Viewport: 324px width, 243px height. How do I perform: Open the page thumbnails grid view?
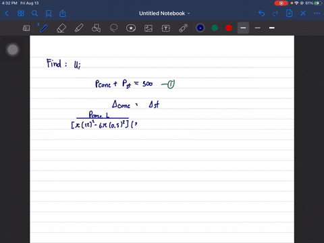(x=21, y=13)
